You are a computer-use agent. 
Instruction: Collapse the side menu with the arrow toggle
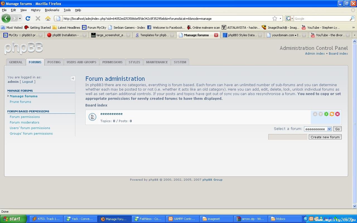[x=73, y=78]
